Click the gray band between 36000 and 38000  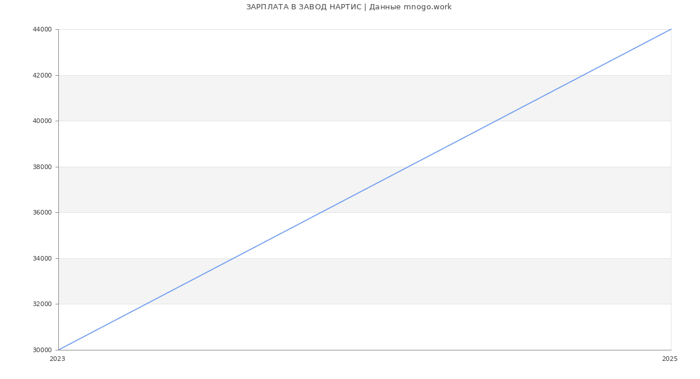[175, 189]
